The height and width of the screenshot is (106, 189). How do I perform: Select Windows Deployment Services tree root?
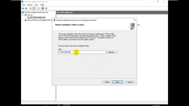36,12
